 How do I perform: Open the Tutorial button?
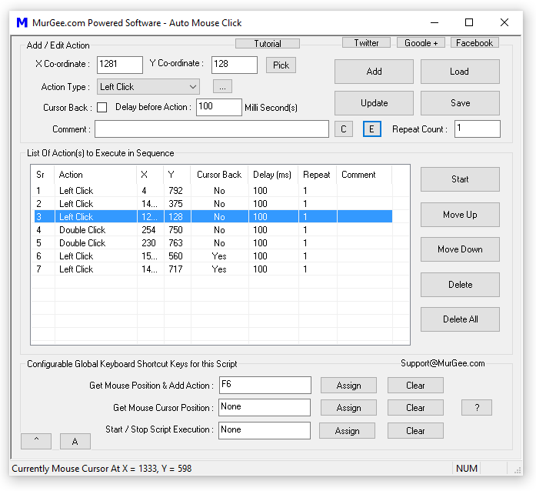click(x=268, y=43)
